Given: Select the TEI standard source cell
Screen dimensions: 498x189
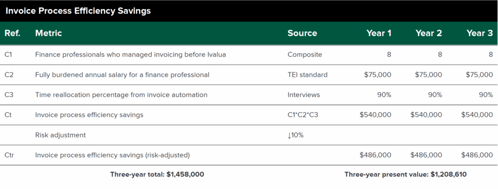Looking at the screenshot, I should (307, 75).
